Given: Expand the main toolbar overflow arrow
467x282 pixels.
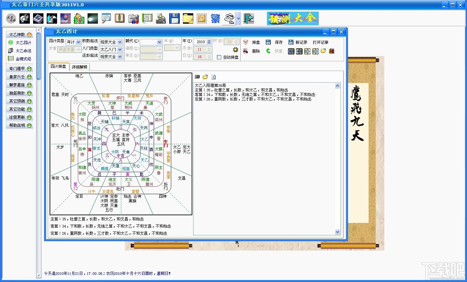Looking at the screenshot, I should pos(239,18).
